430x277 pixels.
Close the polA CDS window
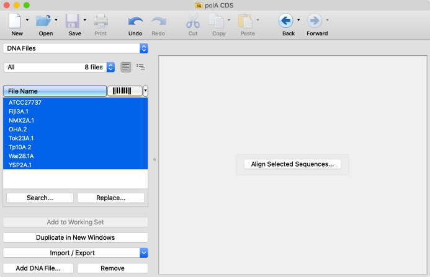coord(7,5)
